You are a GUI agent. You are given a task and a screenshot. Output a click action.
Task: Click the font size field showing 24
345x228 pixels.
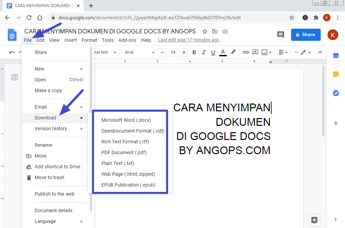coord(173,52)
